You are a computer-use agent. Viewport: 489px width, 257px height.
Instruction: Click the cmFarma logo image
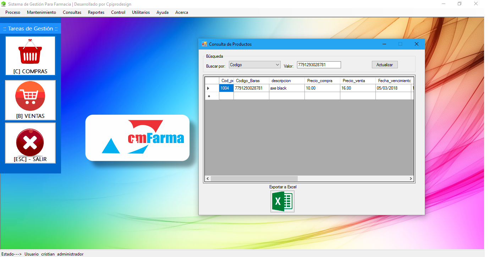click(137, 138)
